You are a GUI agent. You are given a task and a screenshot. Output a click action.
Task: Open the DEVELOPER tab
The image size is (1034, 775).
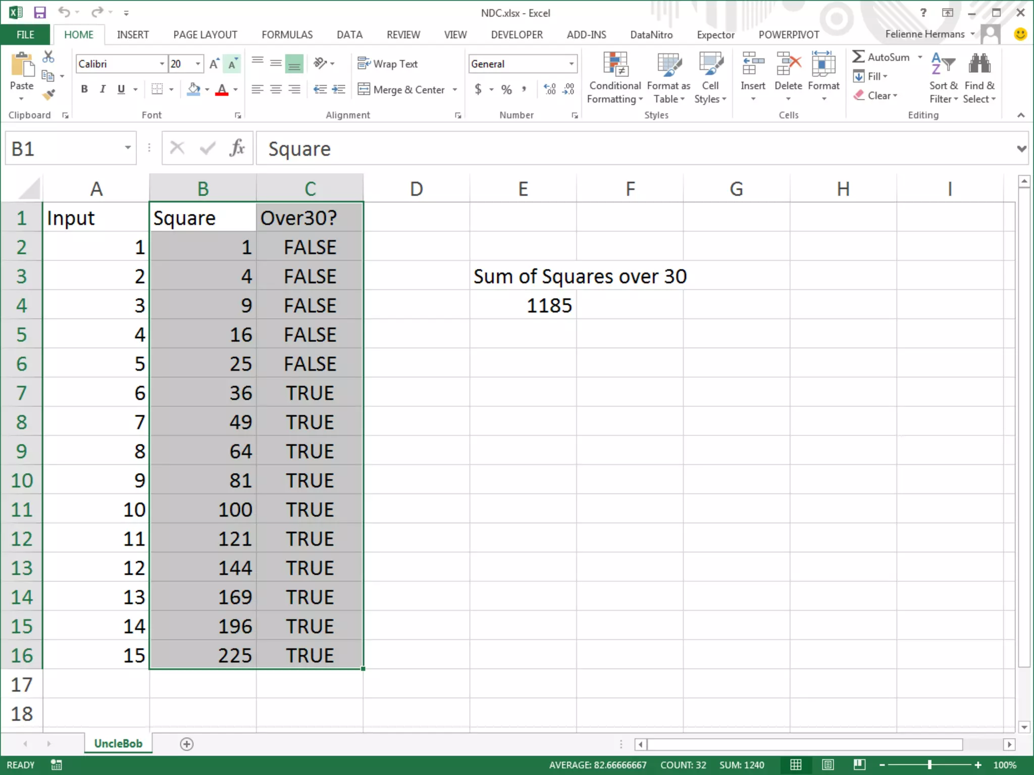click(516, 34)
